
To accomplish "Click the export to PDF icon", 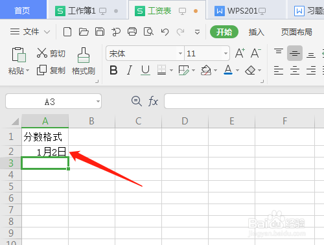I will pos(116,32).
